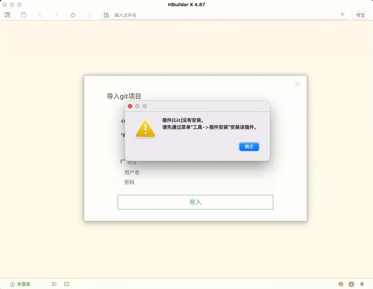The image size is (373, 289).
Task: Open the terminal icon in status bar
Action: [x=66, y=284]
